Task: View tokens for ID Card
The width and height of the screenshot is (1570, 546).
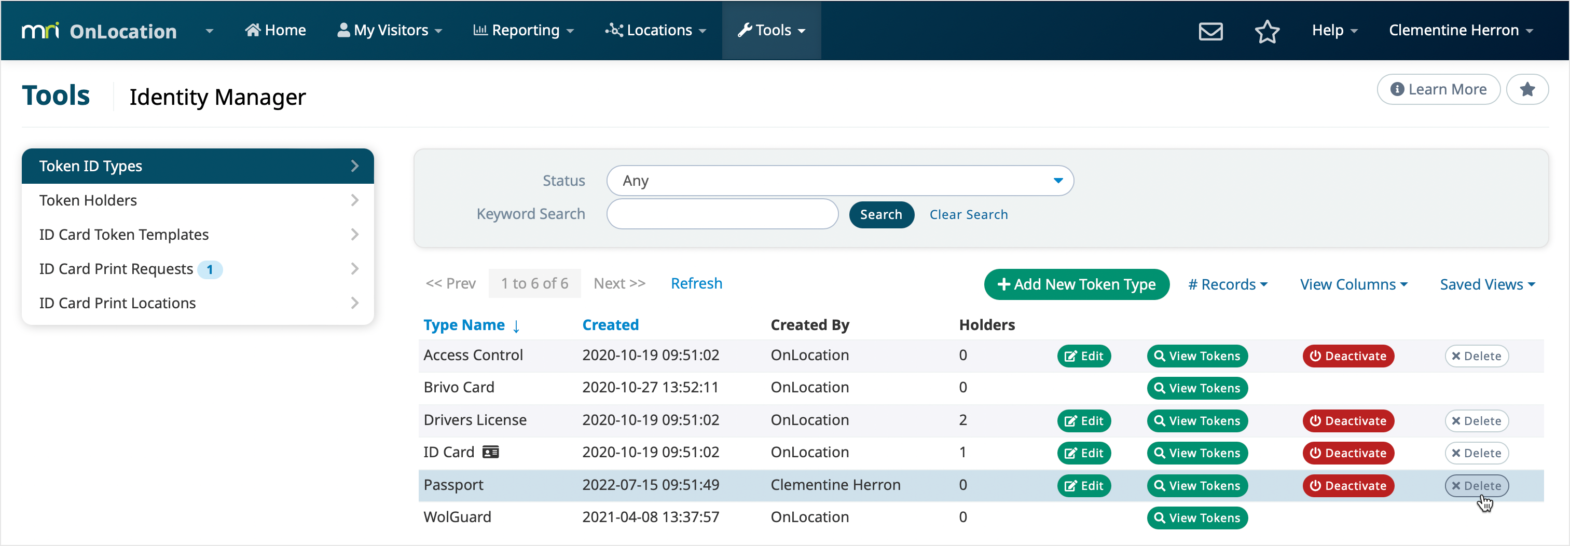Action: tap(1197, 454)
